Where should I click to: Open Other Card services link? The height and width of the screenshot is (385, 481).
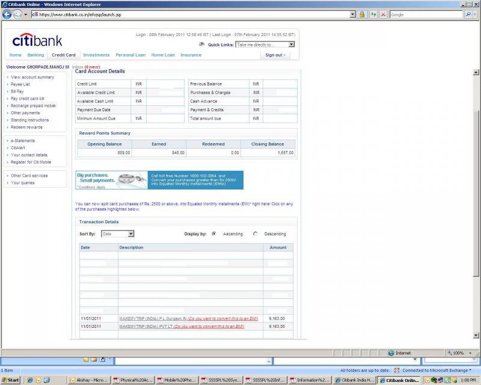point(29,176)
